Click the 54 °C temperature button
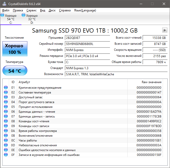The height and width of the screenshot is (168, 170). (x=15, y=70)
